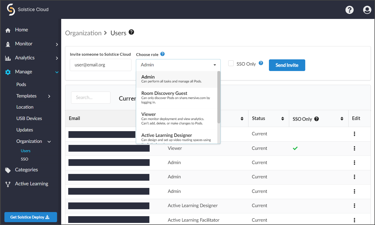Open edit menu for the Viewer user row
Viewport: 375px width, 225px height.
click(x=355, y=149)
